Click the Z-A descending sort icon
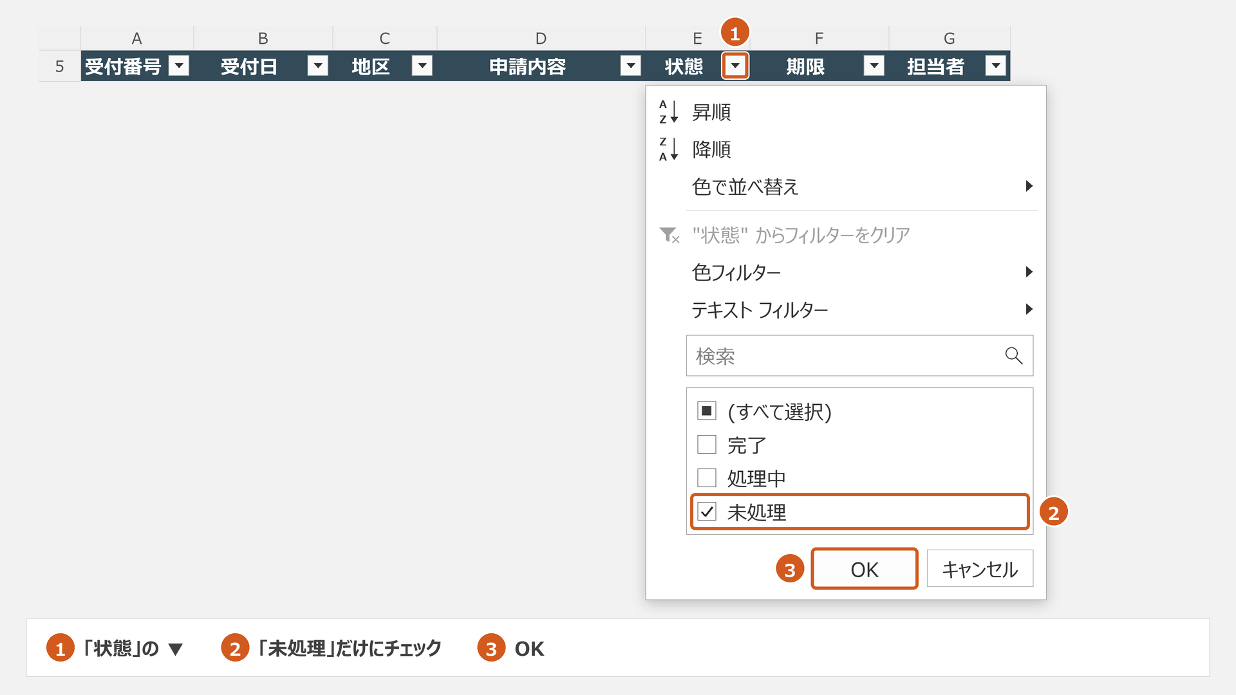This screenshot has height=695, width=1236. point(669,149)
